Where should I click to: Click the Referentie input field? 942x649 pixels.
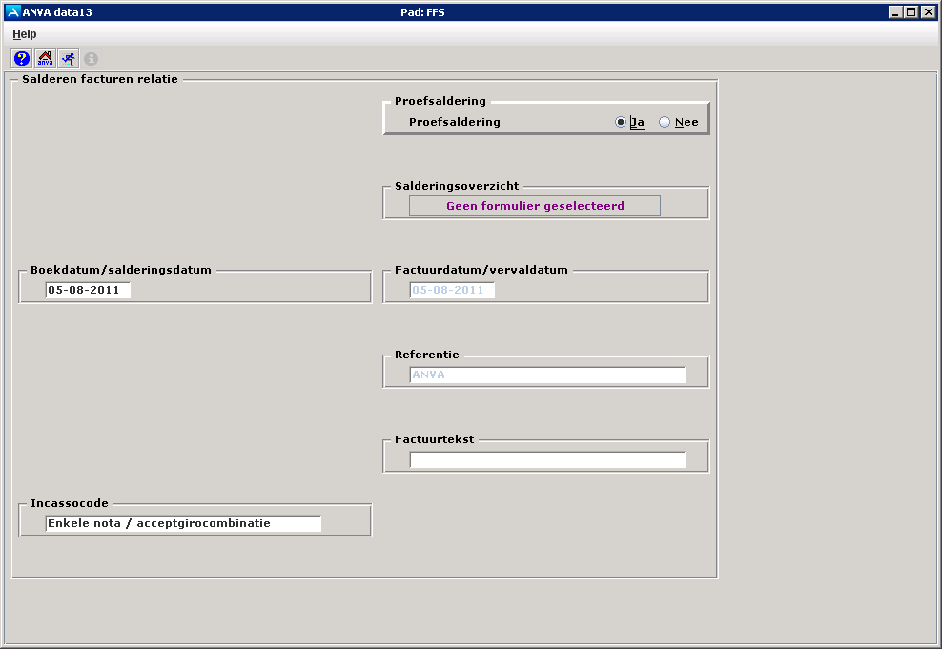coord(547,375)
